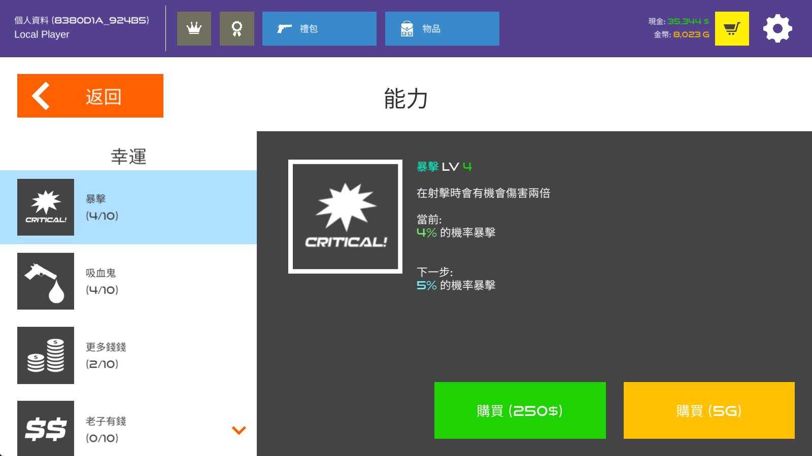Select the double dollar sign icon
Image resolution: width=812 pixels, height=456 pixels.
pyautogui.click(x=46, y=428)
